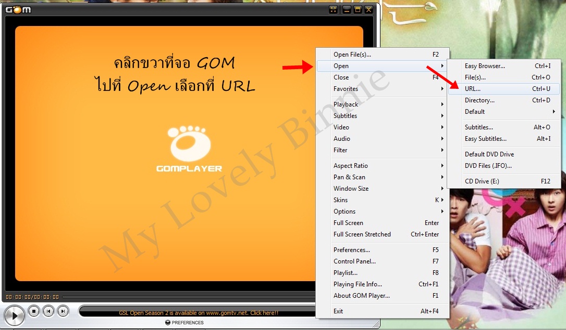This screenshot has width=566, height=330.
Task: Click the playback seek bar
Action: [189, 297]
